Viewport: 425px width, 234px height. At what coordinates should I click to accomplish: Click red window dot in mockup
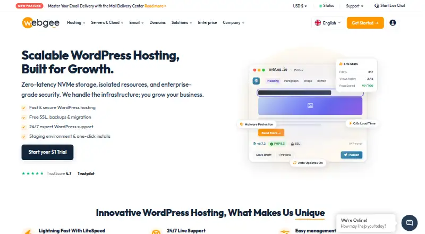tap(254, 70)
